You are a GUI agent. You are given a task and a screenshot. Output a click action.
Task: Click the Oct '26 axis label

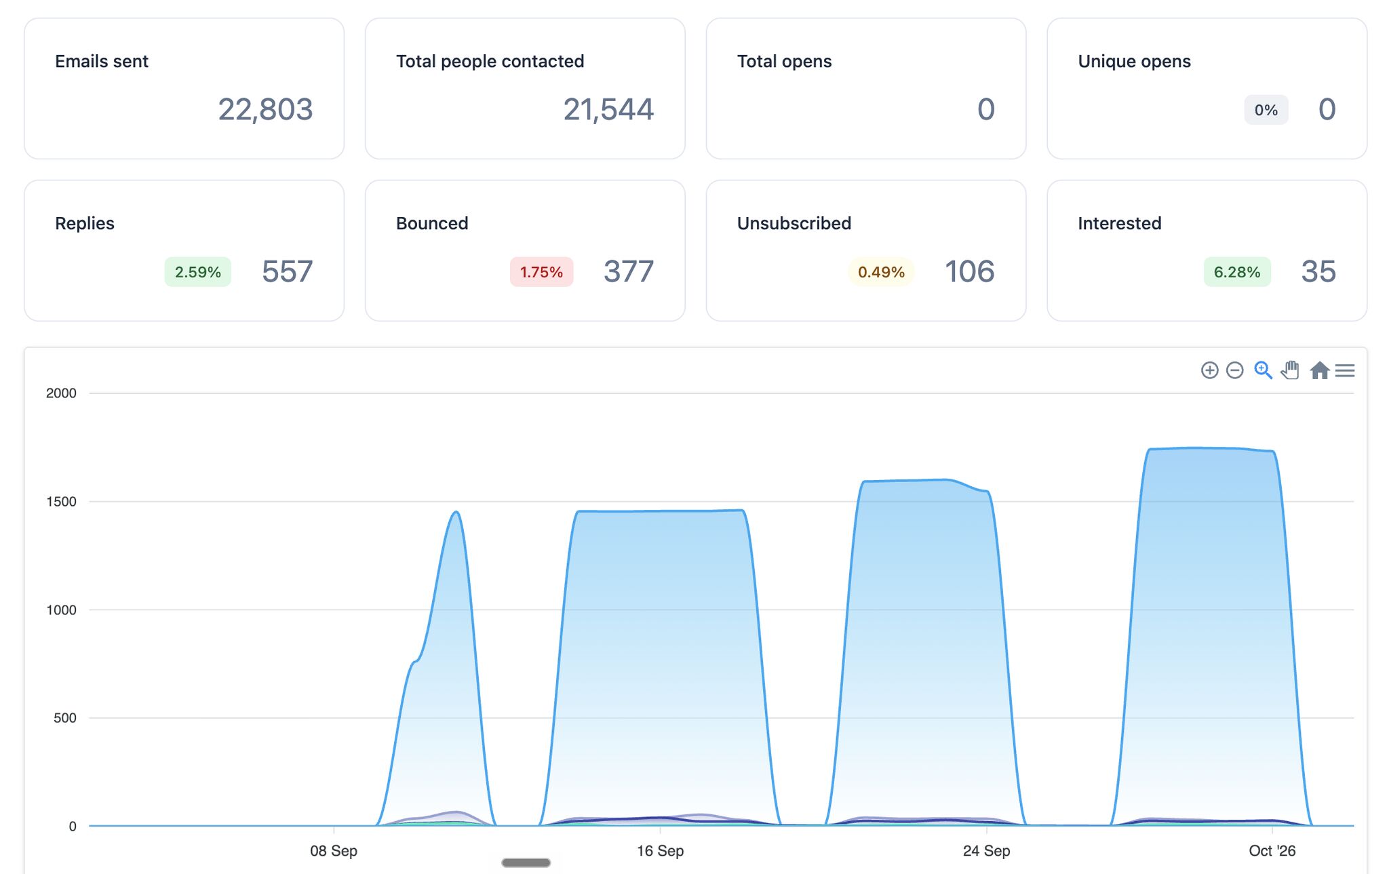click(1272, 850)
